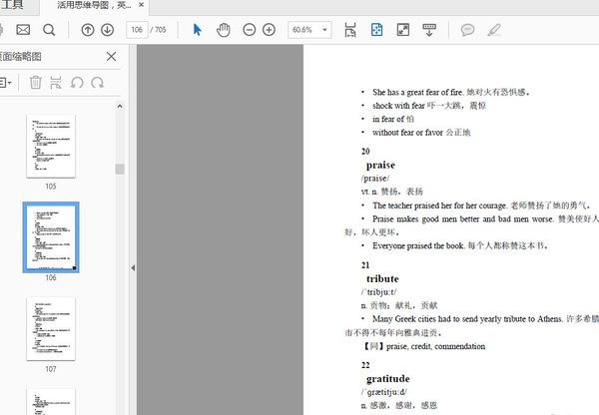Click the word "praise" heading
This screenshot has height=415, width=599.
click(x=380, y=165)
